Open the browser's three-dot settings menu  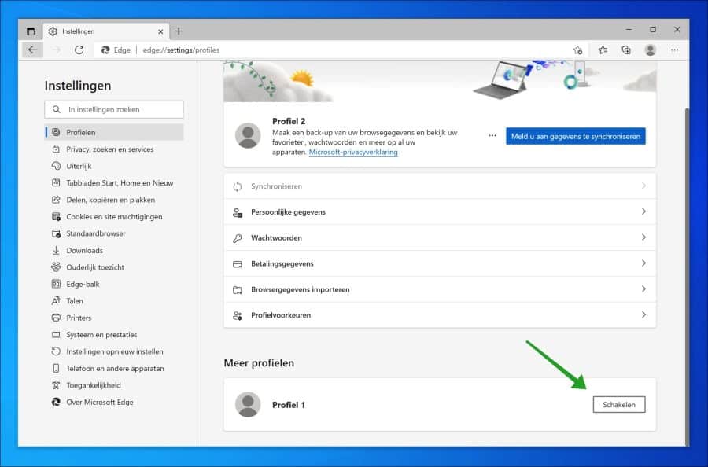pyautogui.click(x=675, y=50)
